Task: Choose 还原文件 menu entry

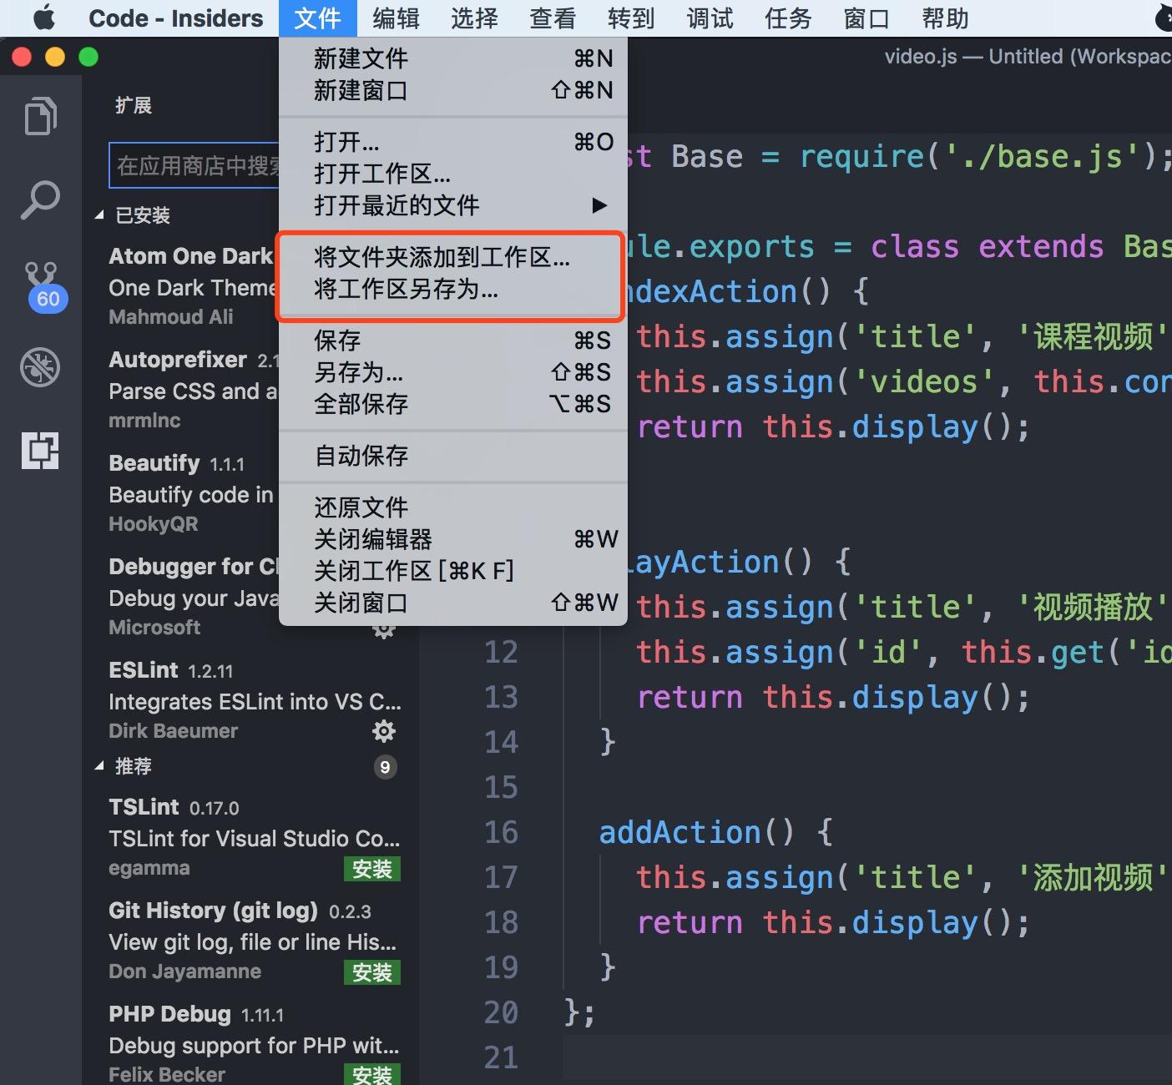Action: [453, 507]
